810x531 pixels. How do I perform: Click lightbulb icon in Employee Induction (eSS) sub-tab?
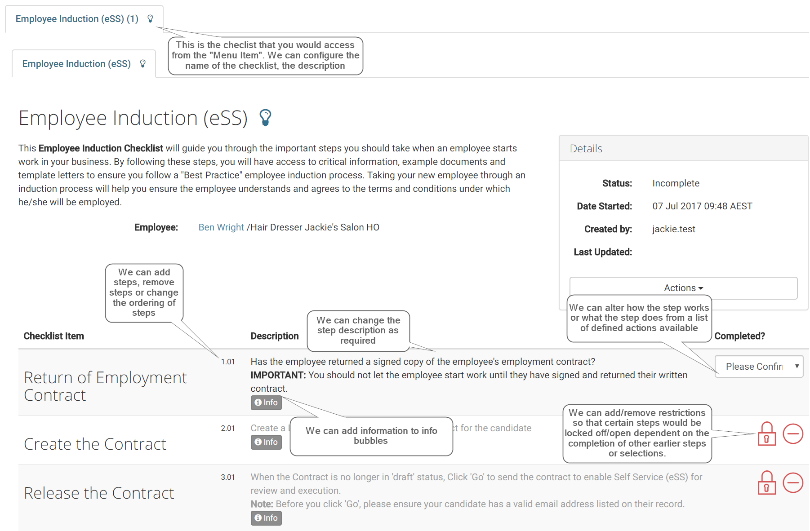pyautogui.click(x=143, y=64)
